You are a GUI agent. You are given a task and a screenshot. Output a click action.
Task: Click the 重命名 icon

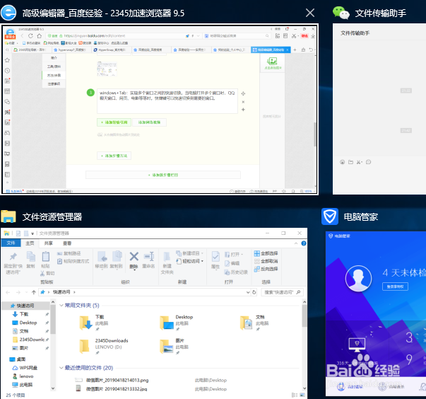click(149, 256)
